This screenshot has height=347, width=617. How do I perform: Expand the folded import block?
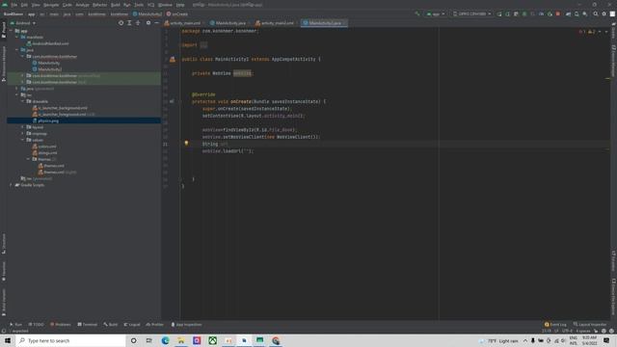[x=203, y=45]
